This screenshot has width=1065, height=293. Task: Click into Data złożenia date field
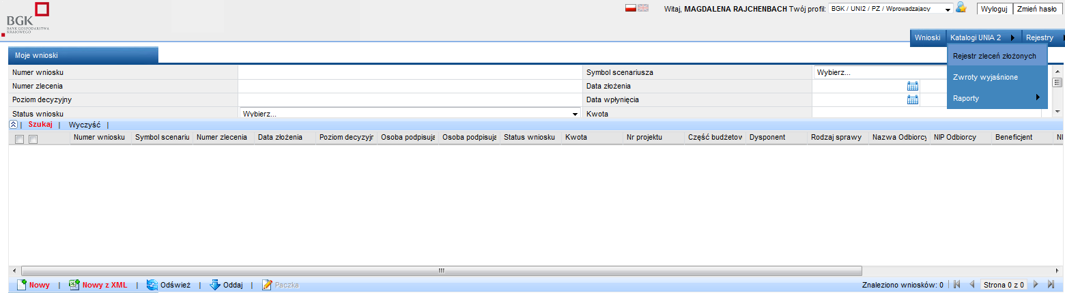click(x=860, y=86)
